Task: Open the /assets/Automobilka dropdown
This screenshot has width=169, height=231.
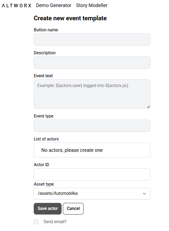Action: (92, 194)
